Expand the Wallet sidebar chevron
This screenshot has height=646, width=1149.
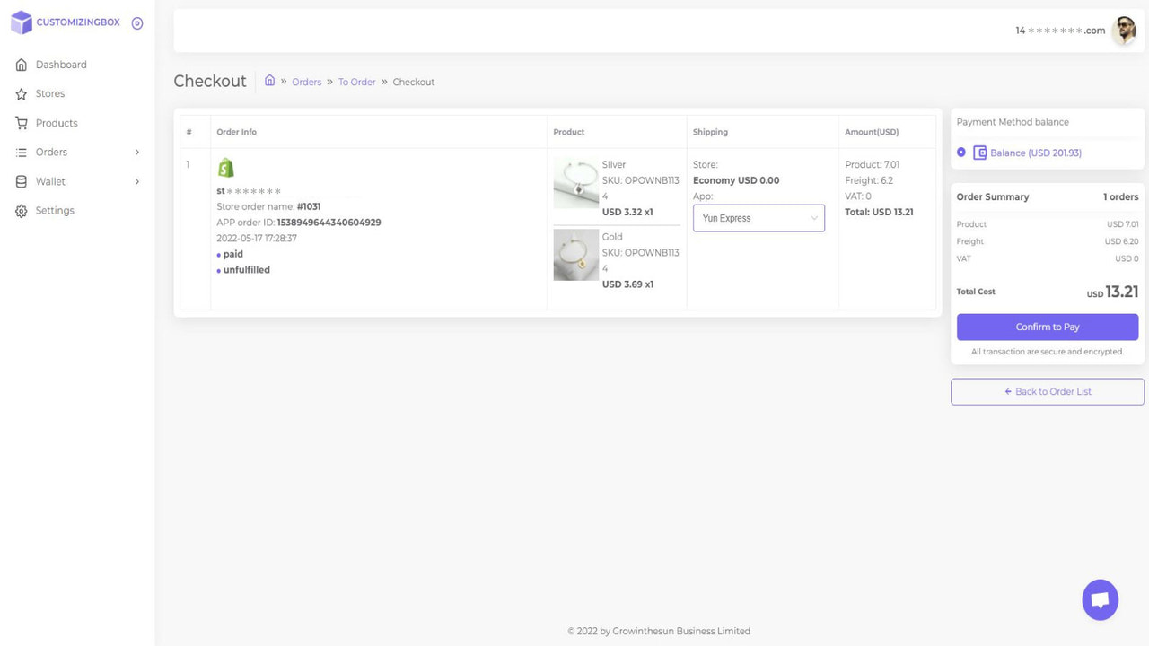136,181
